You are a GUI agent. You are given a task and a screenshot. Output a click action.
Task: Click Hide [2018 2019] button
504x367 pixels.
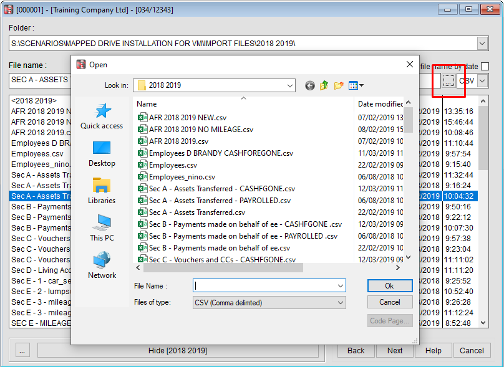[178, 351]
